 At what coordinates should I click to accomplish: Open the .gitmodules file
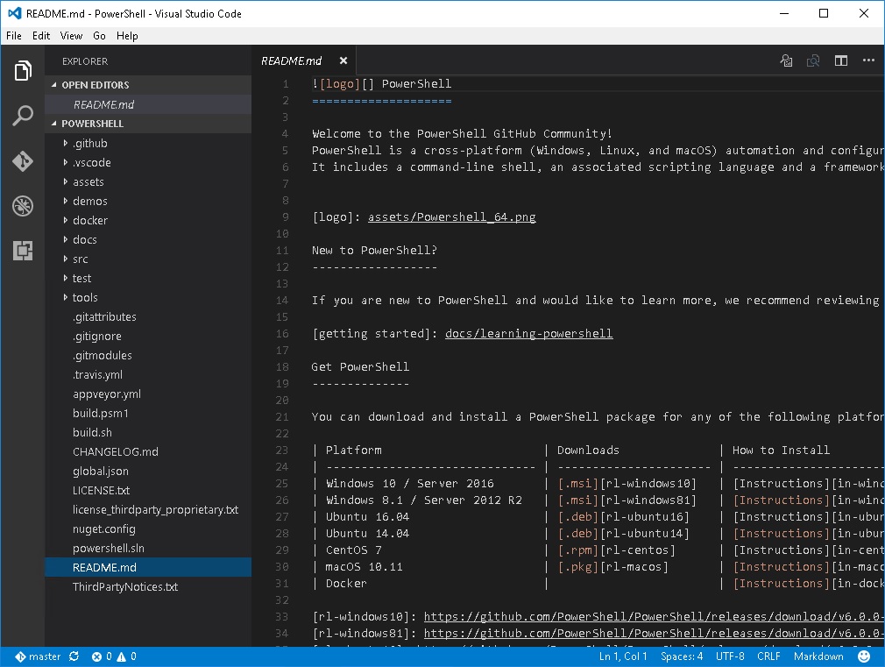[148, 355]
